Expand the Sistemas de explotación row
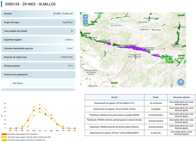 coord(39,74)
